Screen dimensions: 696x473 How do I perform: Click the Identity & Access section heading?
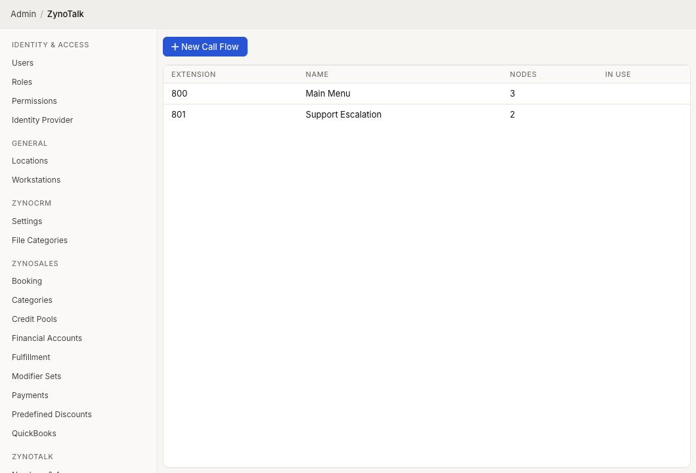(x=50, y=45)
